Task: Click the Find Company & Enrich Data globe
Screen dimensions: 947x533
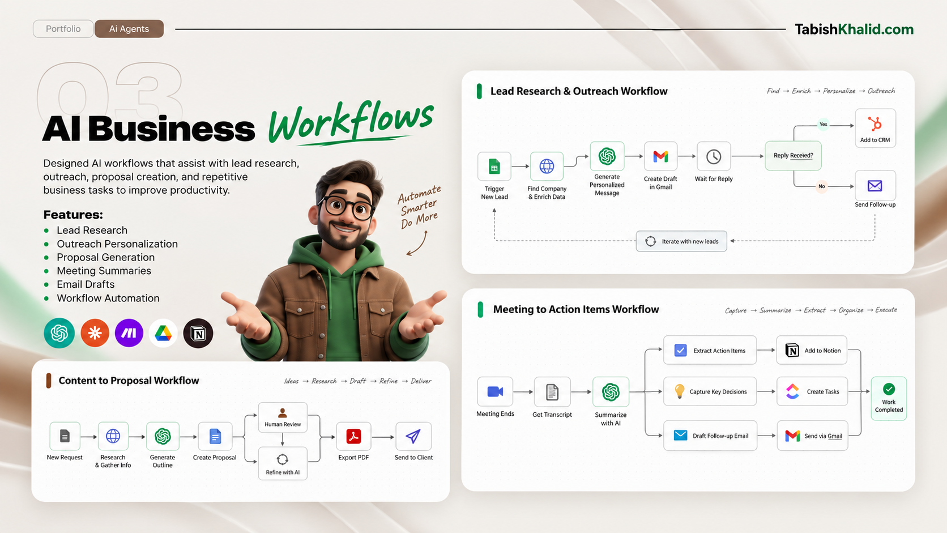Action: tap(547, 167)
